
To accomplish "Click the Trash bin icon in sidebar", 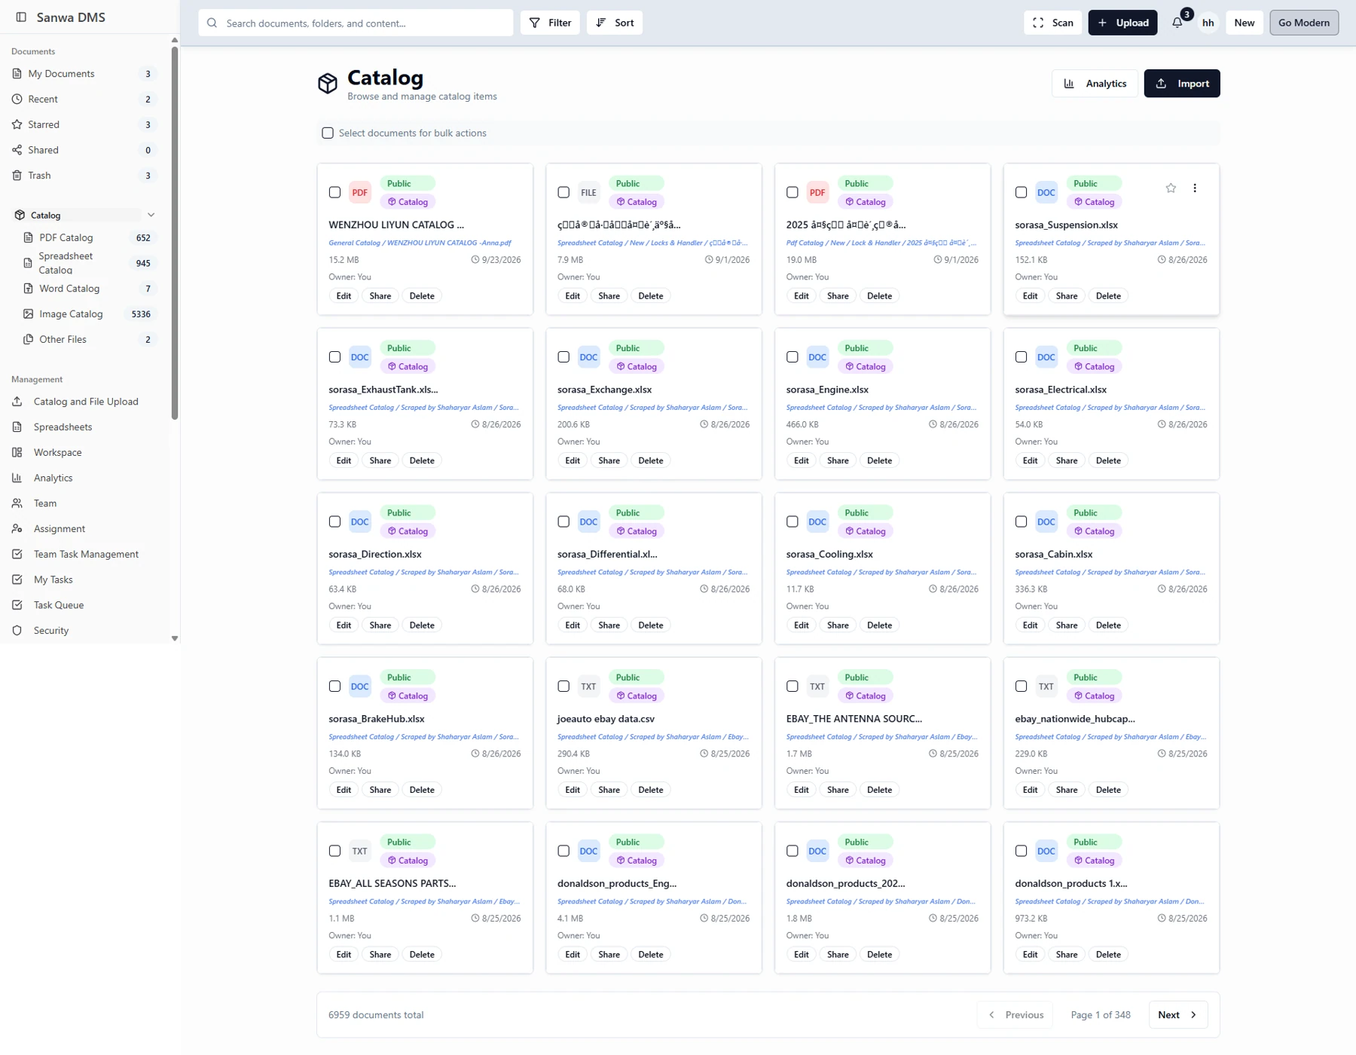I will (17, 176).
